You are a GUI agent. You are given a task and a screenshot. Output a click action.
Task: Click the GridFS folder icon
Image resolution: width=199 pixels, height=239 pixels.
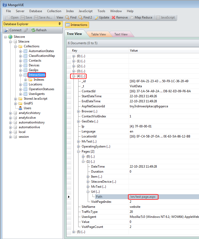pyautogui.click(x=20, y=103)
